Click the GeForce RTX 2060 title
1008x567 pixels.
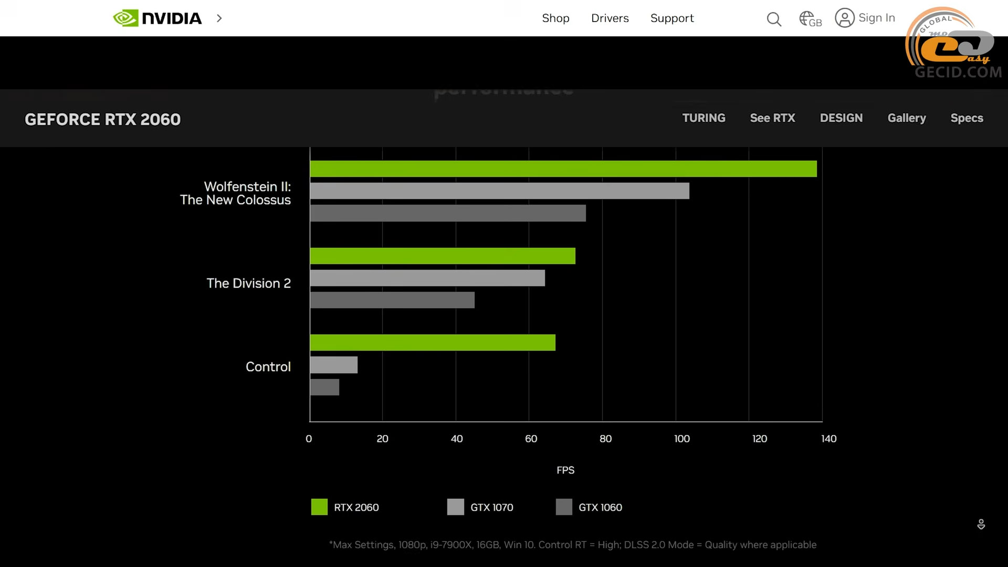click(x=103, y=120)
